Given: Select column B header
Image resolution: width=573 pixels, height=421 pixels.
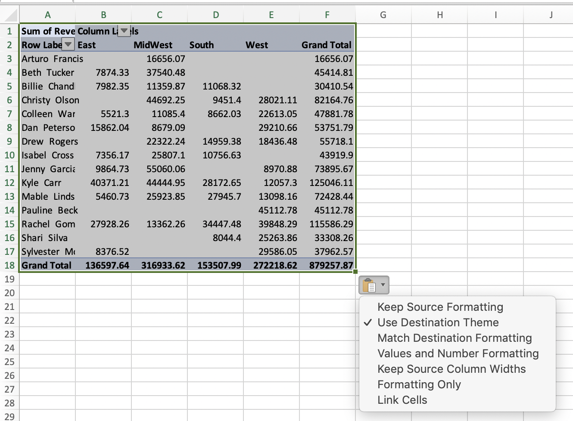Looking at the screenshot, I should 103,15.
